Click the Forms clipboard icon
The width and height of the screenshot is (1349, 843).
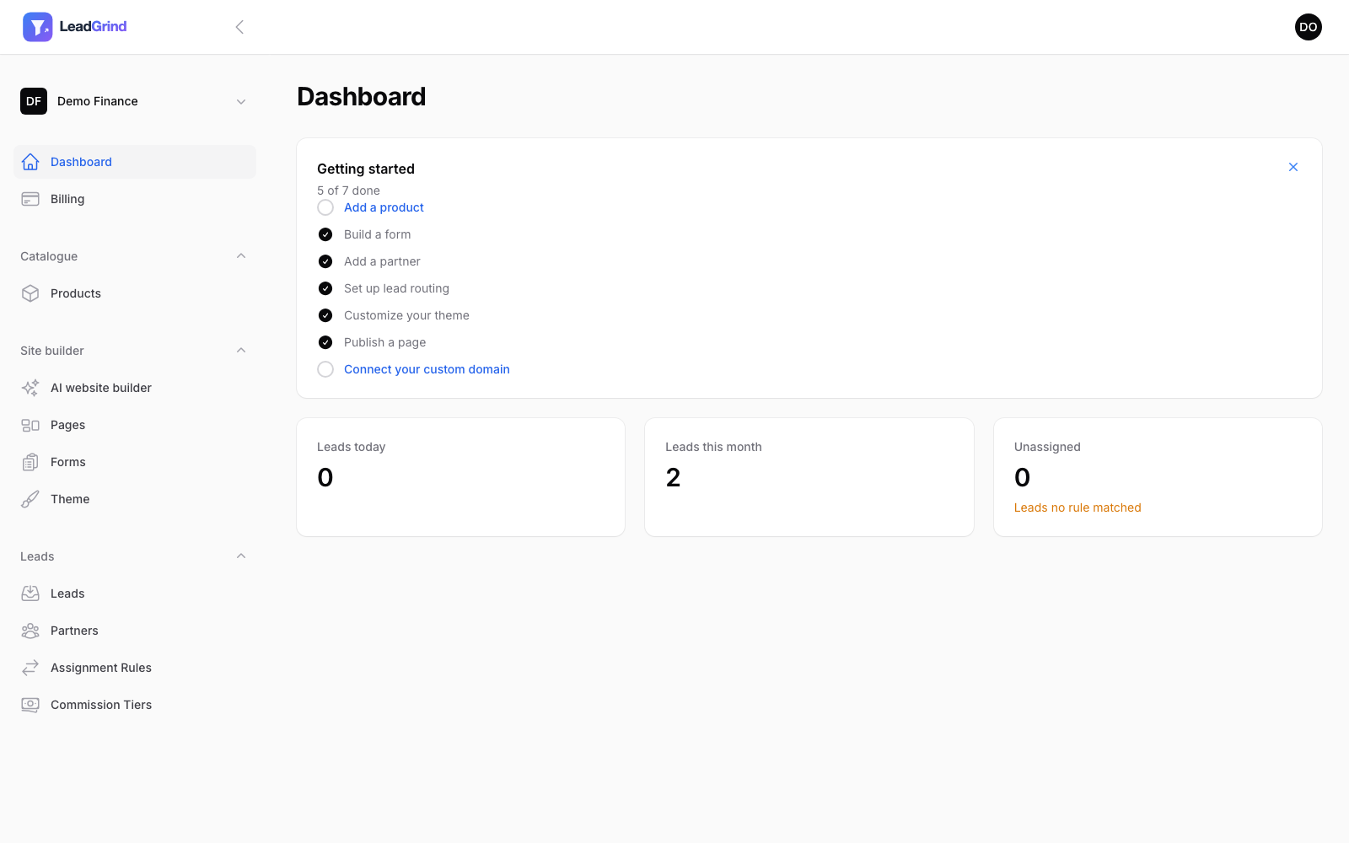pyautogui.click(x=30, y=462)
